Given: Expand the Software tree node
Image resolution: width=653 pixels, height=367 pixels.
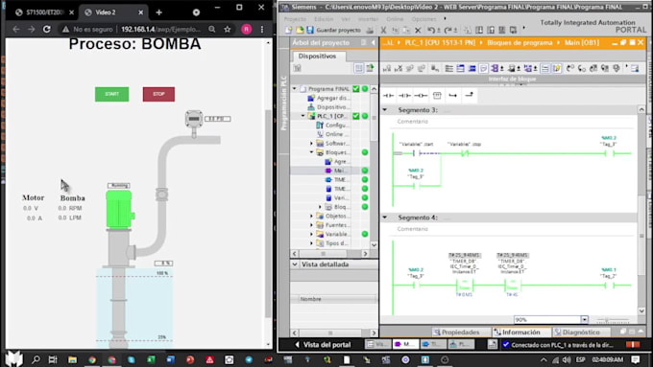Looking at the screenshot, I should [311, 143].
